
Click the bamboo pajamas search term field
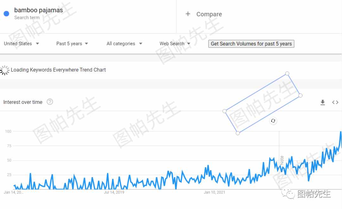[39, 10]
